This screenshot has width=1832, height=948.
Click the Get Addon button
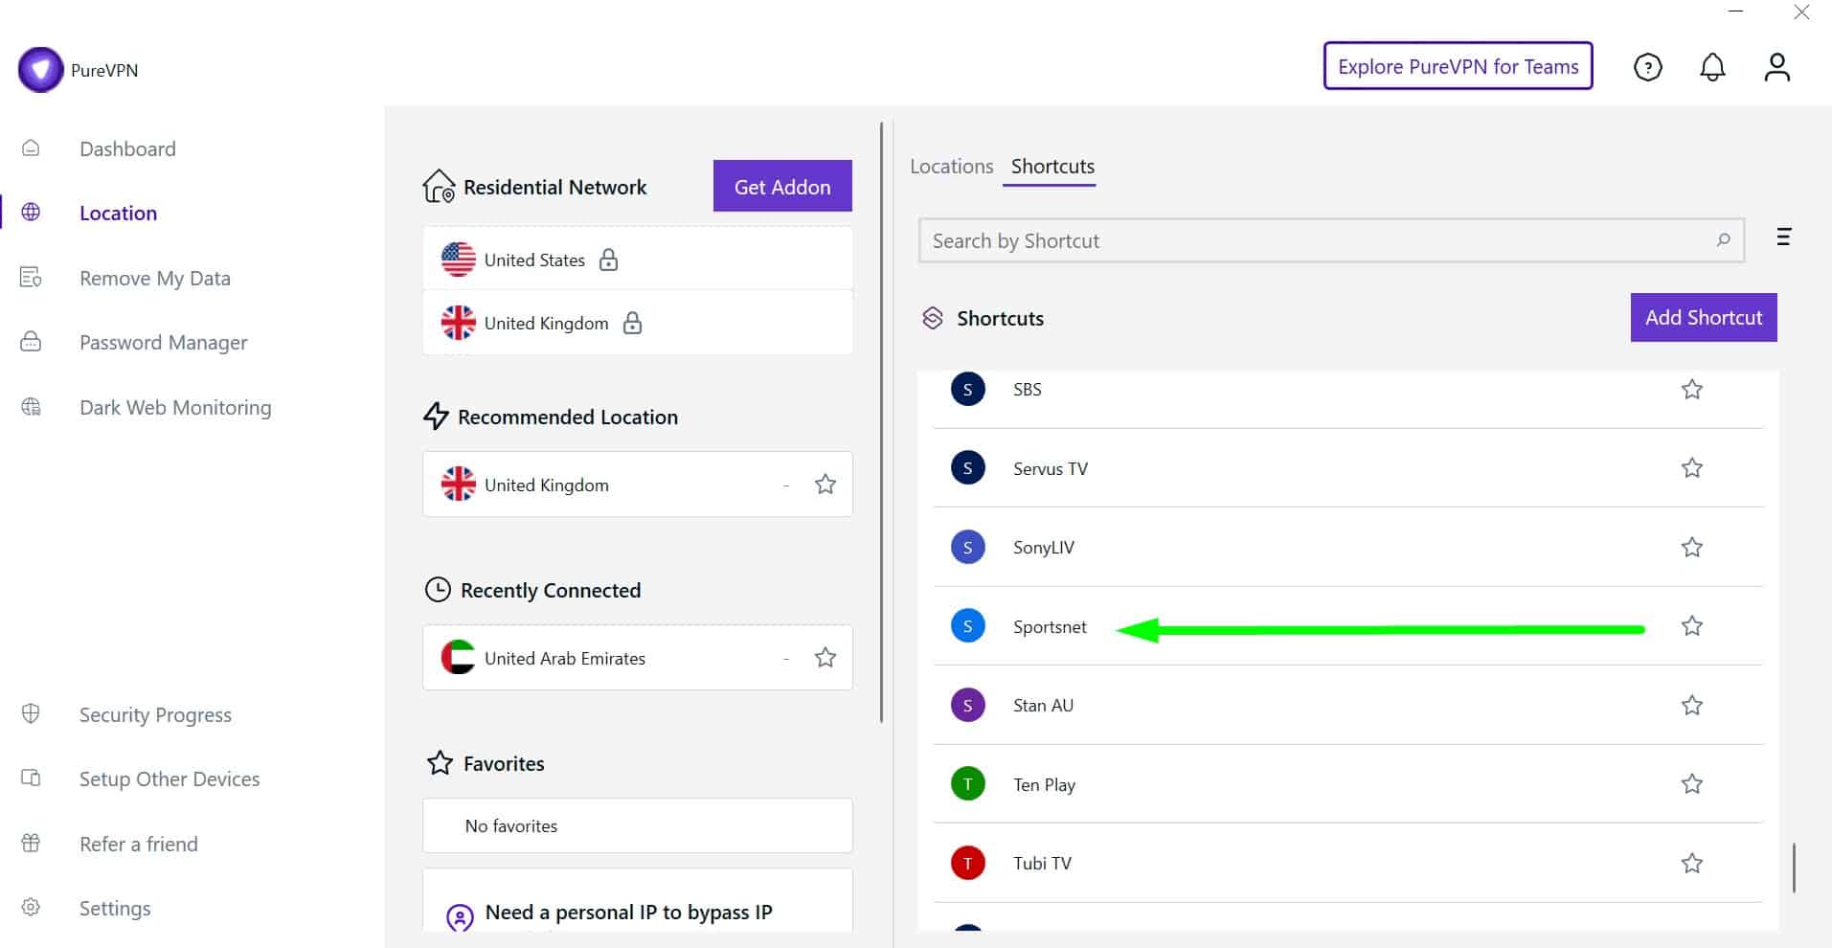782,186
